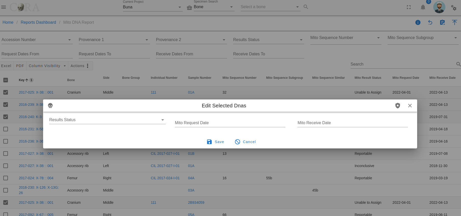Sort by Bone Group column header
The width and height of the screenshot is (461, 216).
tap(131, 78)
